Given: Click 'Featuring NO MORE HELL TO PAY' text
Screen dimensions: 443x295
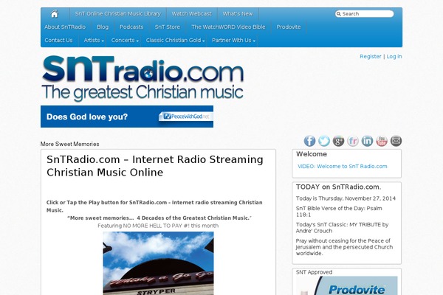Looking at the screenshot, I should coord(158,226).
